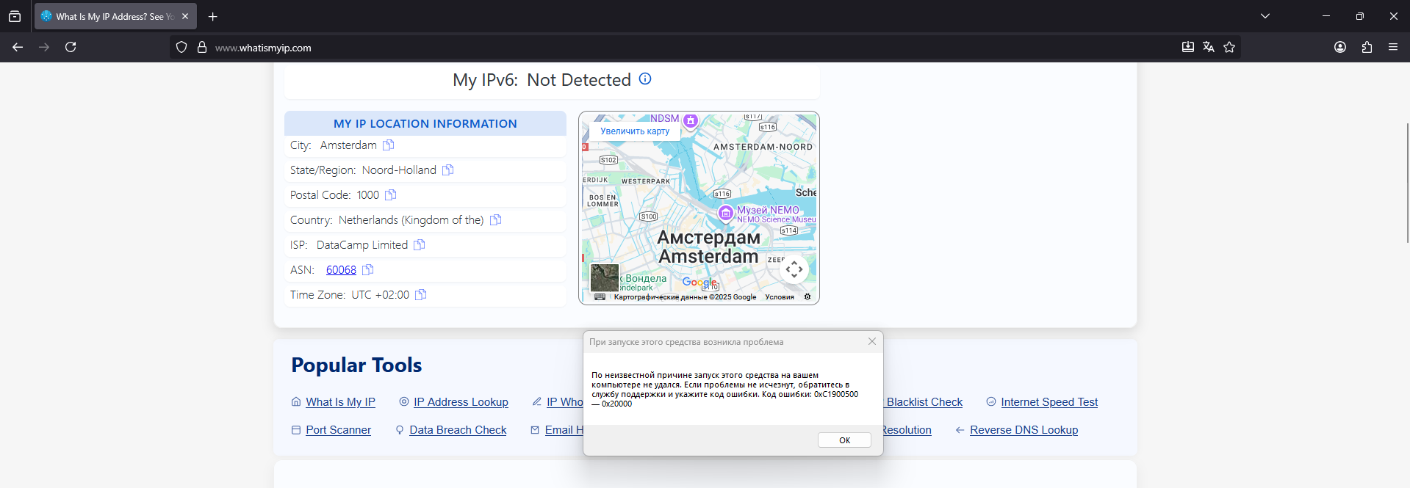Select the Амстердам Amsterdam map label
This screenshot has height=488, width=1410.
(x=708, y=247)
